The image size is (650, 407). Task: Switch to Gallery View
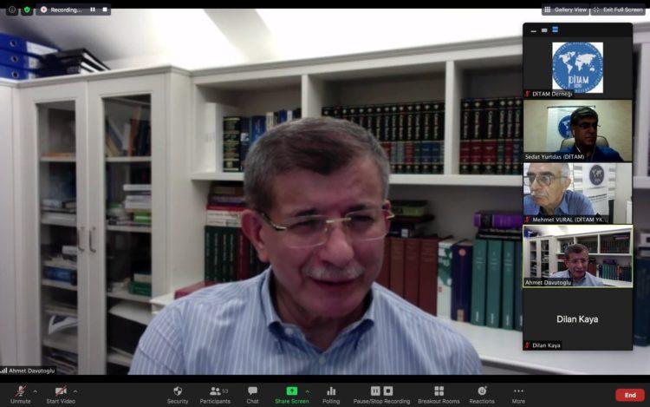pyautogui.click(x=565, y=10)
